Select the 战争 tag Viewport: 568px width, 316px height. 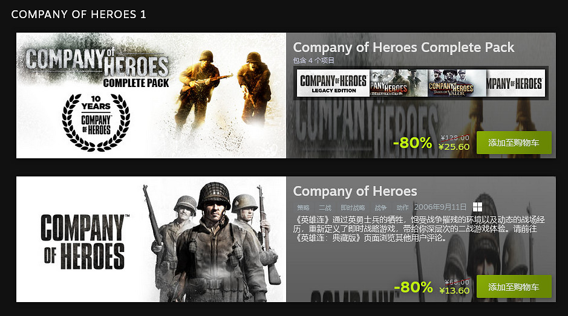tap(380, 207)
